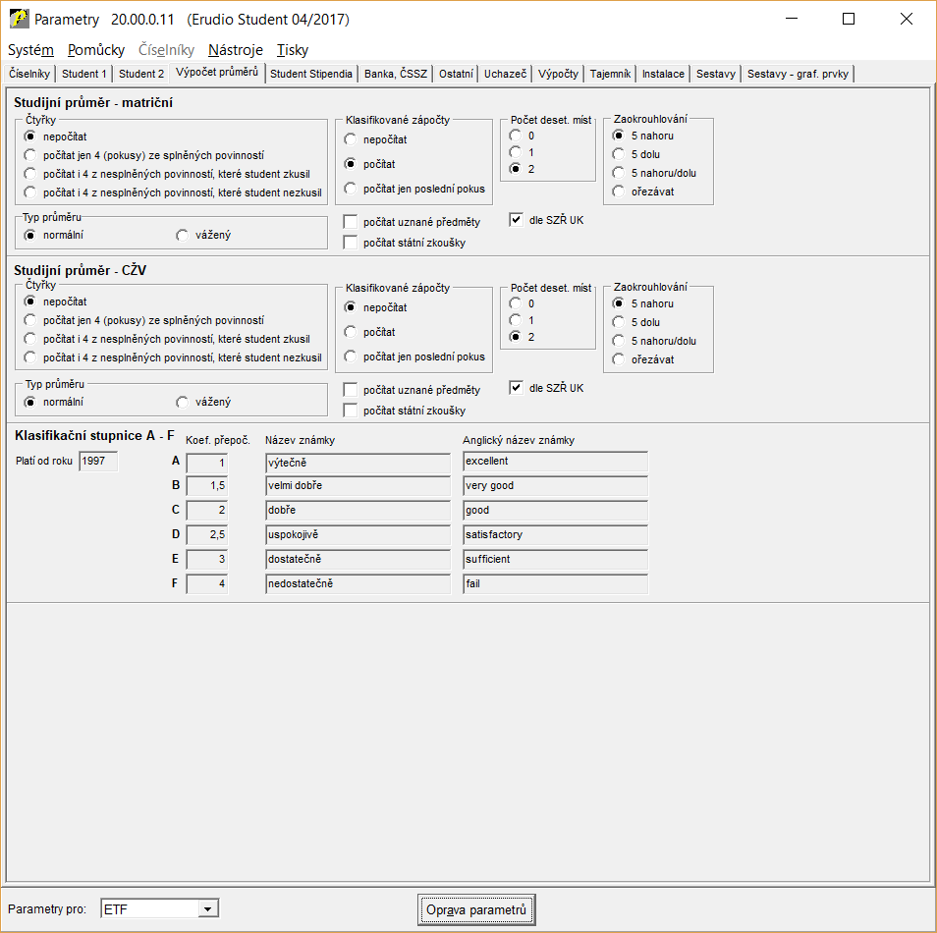Click the Parametry application icon in title bar
937x933 pixels.
pyautogui.click(x=18, y=19)
